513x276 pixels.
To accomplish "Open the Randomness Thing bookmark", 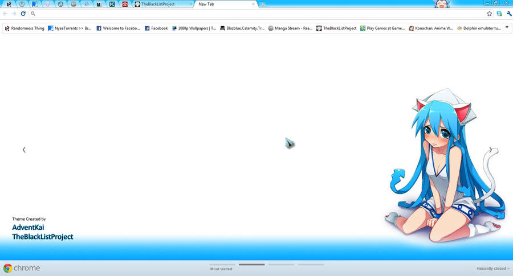I will click(x=25, y=28).
